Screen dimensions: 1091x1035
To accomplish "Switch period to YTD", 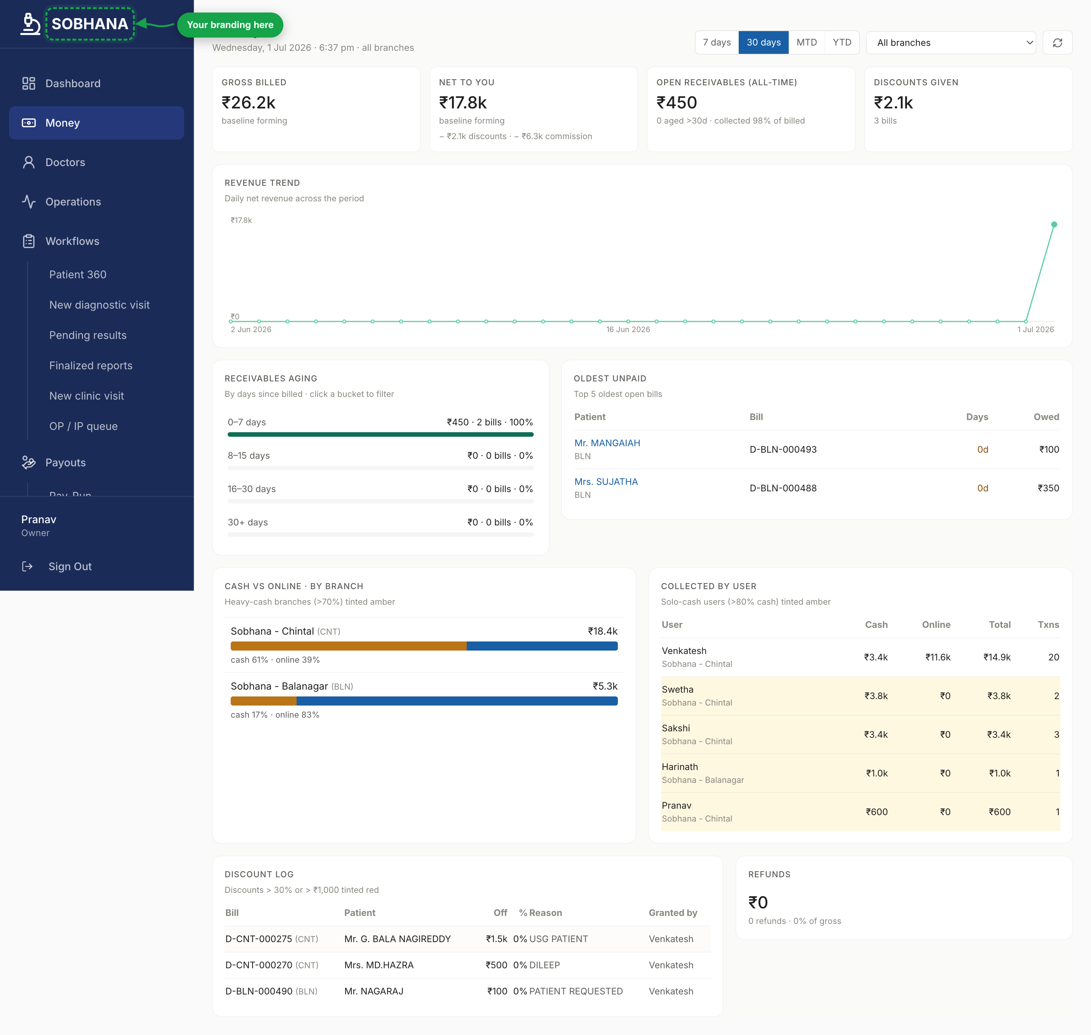I will tap(842, 42).
